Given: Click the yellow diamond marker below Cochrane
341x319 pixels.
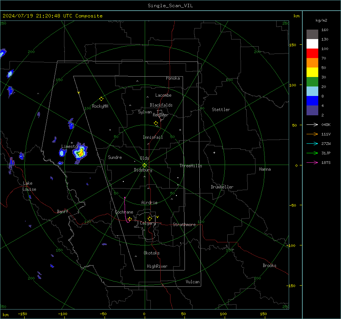Looking at the screenshot, I should [130, 219].
